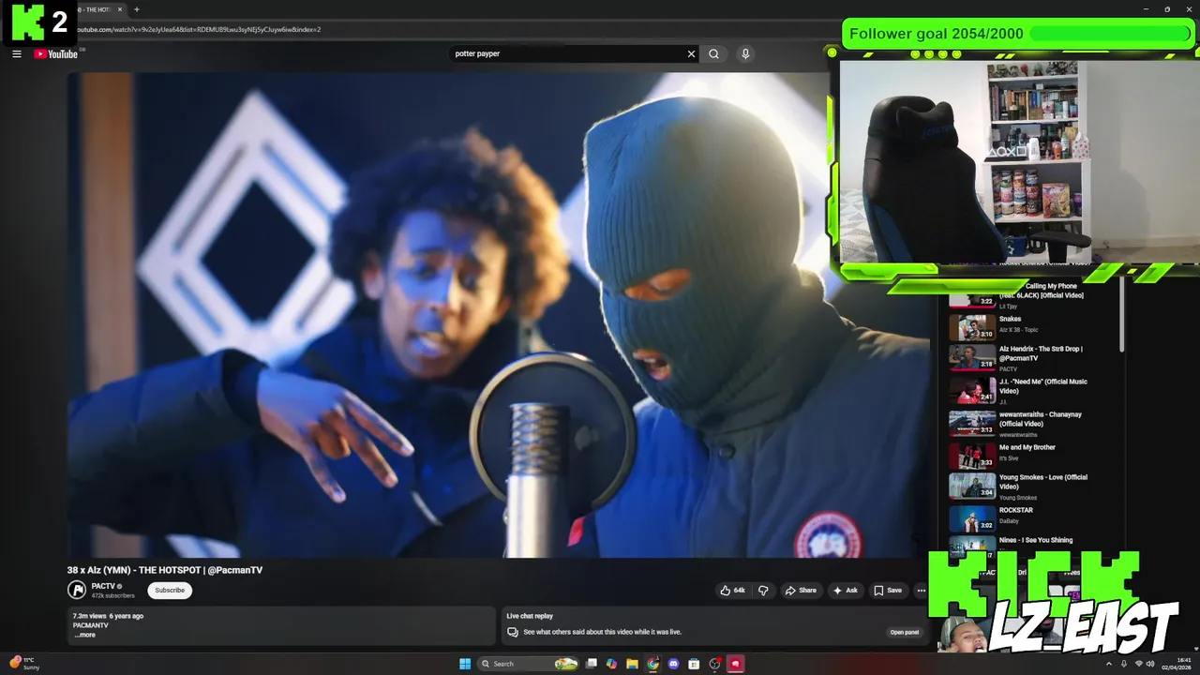Image resolution: width=1200 pixels, height=675 pixels.
Task: Open the red app taskbar icon
Action: pos(736,664)
